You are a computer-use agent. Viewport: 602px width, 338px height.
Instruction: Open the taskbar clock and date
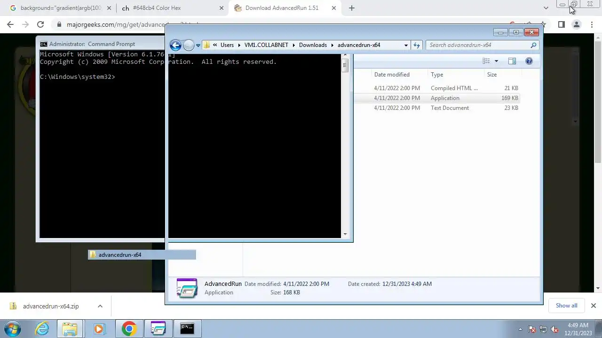pos(578,329)
